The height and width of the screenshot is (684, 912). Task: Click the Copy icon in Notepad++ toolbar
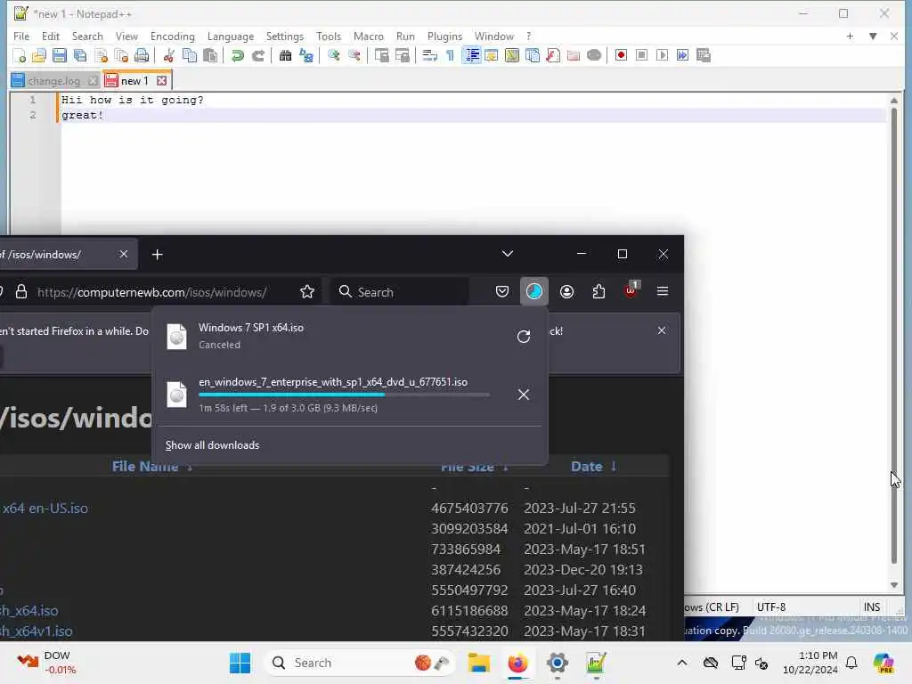[x=190, y=55]
